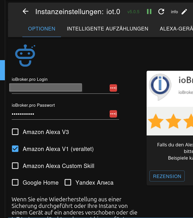Viewport: 193px width, 218px height.
Task: Open the Alexa-Geräte tab
Action: (176, 29)
